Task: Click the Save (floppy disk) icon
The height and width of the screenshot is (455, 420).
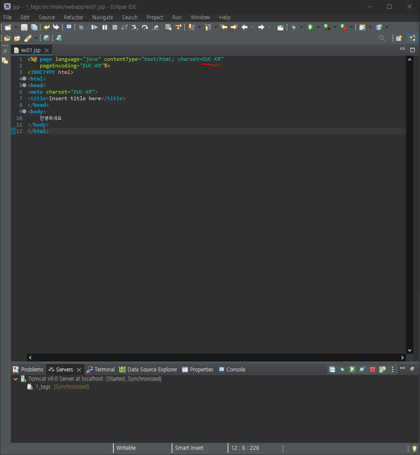Action: point(24,27)
